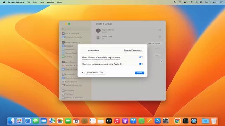Open the Apple menu
Screen dimensions: 225x126
coord(4,2)
